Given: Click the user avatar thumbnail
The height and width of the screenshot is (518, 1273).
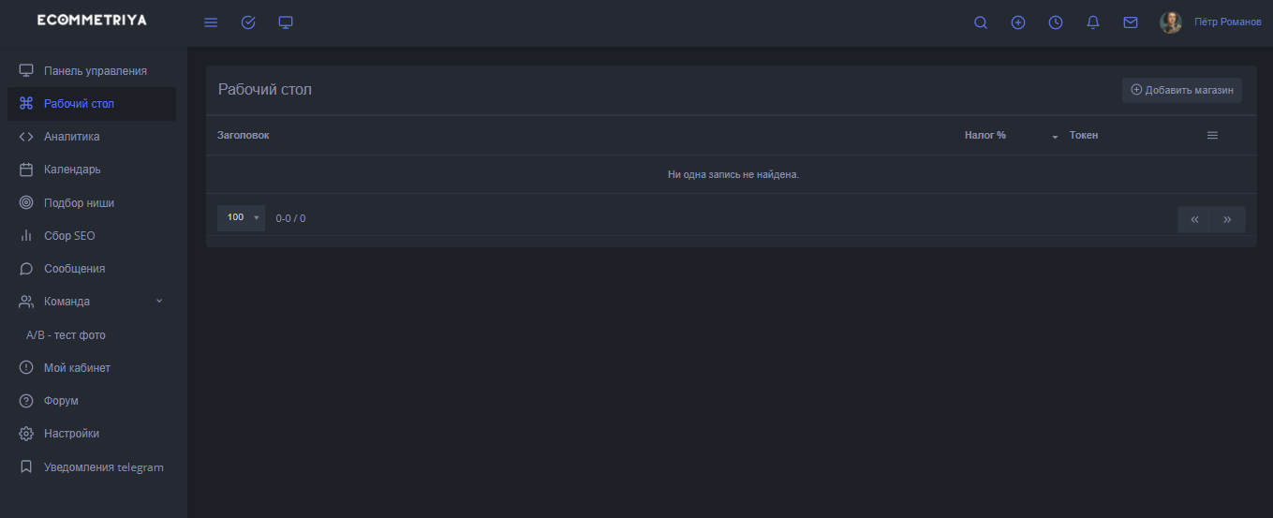Looking at the screenshot, I should click(x=1171, y=22).
